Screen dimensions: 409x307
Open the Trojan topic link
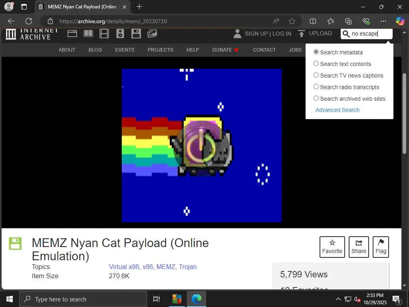coord(188,267)
